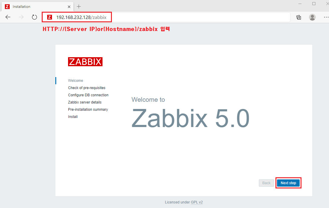
Task: Maximize the browser window
Action: (314, 4)
